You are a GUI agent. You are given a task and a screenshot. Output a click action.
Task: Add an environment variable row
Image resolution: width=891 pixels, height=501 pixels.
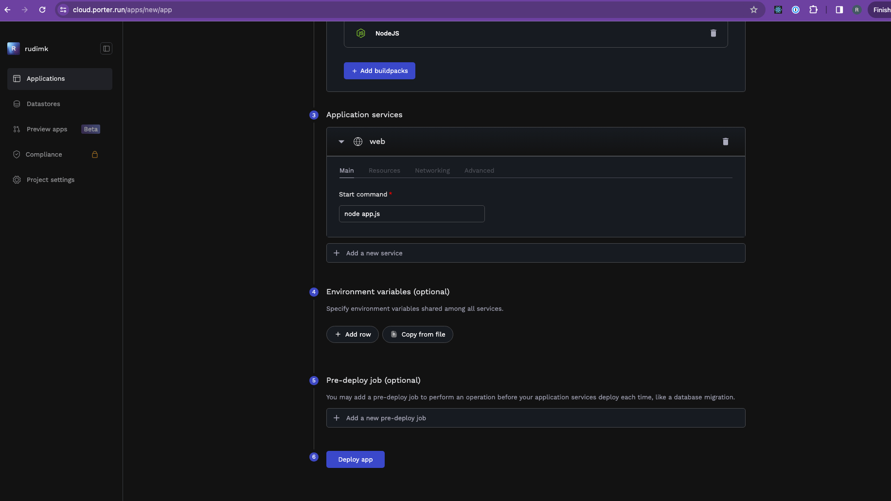click(x=353, y=334)
